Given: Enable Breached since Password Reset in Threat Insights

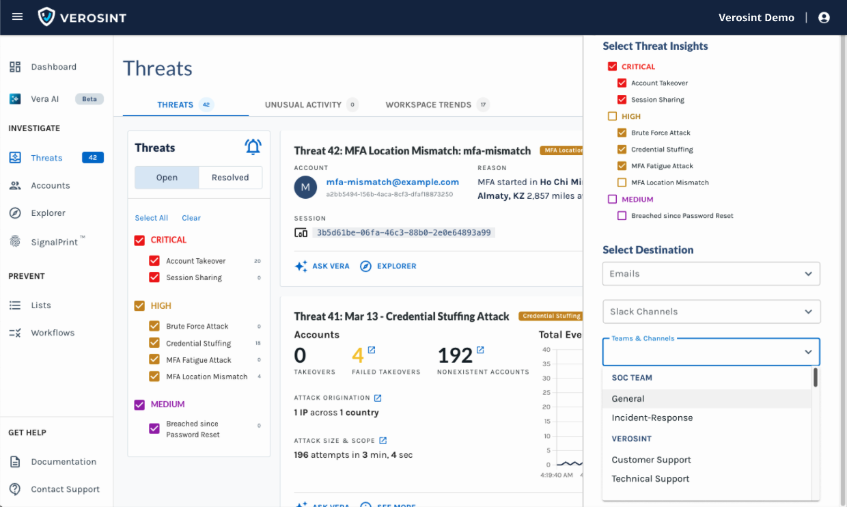Looking at the screenshot, I should click(622, 216).
